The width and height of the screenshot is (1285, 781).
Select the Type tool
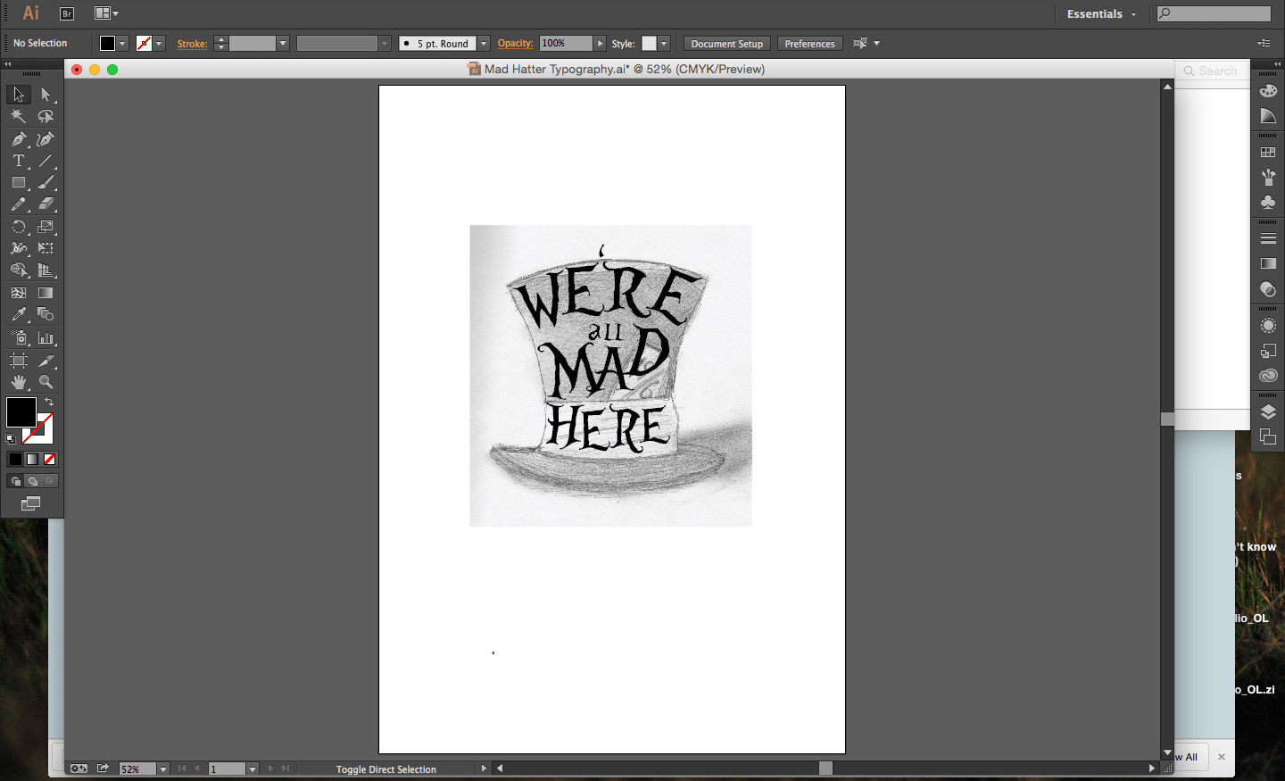19,161
